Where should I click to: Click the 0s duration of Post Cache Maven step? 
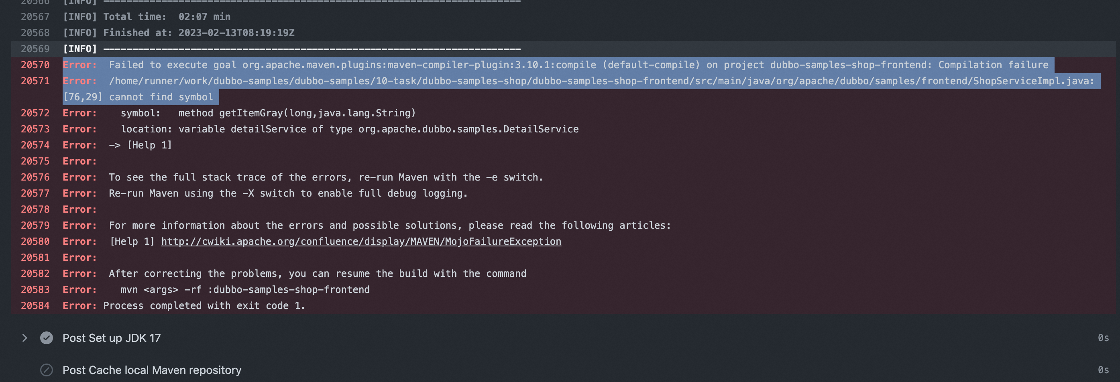(x=1103, y=370)
